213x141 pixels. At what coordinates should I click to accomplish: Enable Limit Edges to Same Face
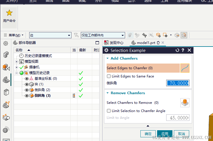(109, 76)
